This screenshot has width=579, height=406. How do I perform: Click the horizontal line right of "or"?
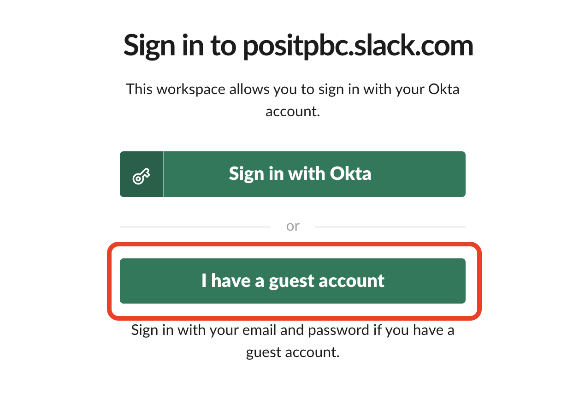click(390, 227)
